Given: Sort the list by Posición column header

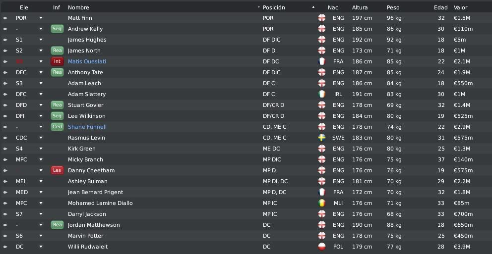Looking at the screenshot, I should 274,7.
